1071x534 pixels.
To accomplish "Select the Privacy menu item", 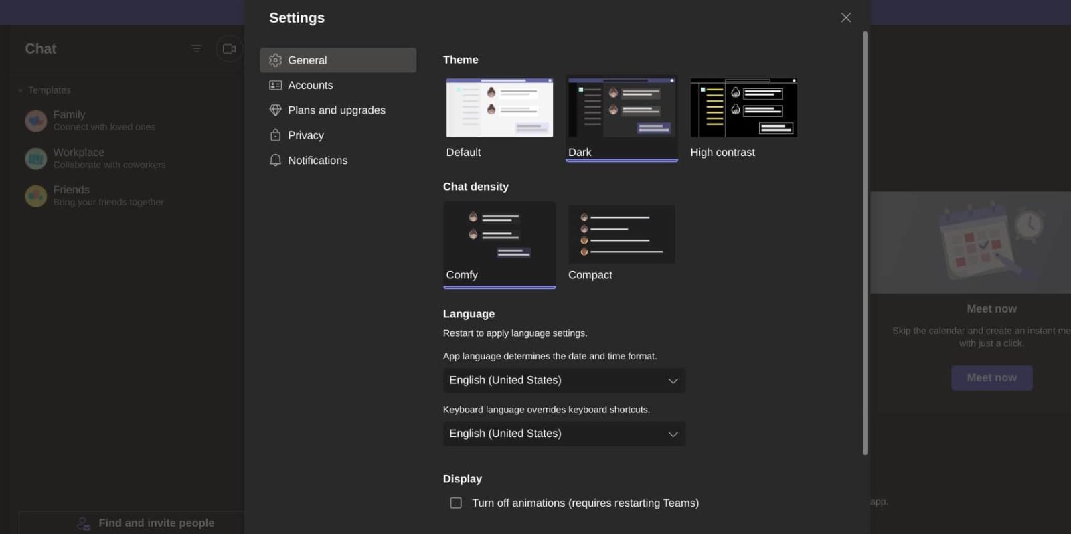I will [306, 135].
